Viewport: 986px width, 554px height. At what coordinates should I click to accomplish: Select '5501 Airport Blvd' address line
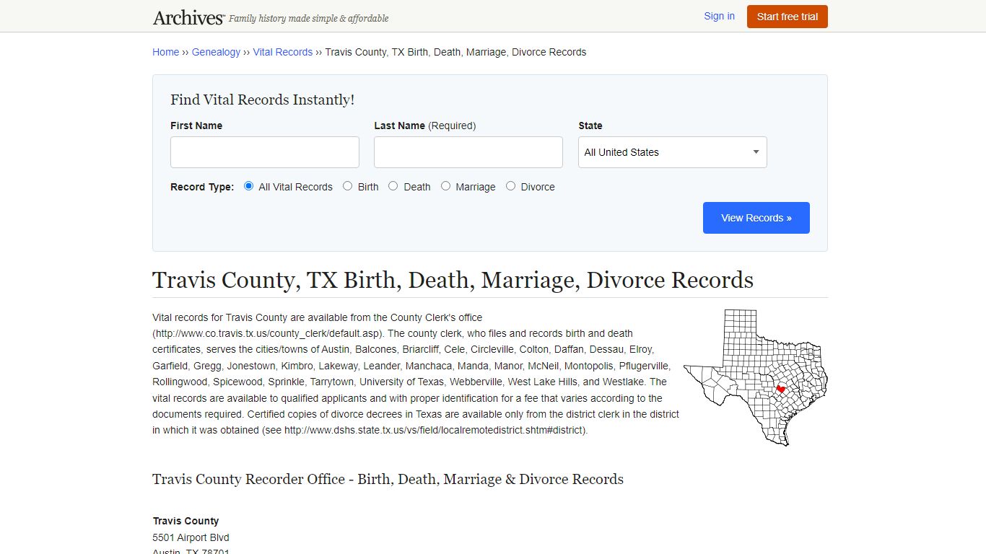point(191,537)
